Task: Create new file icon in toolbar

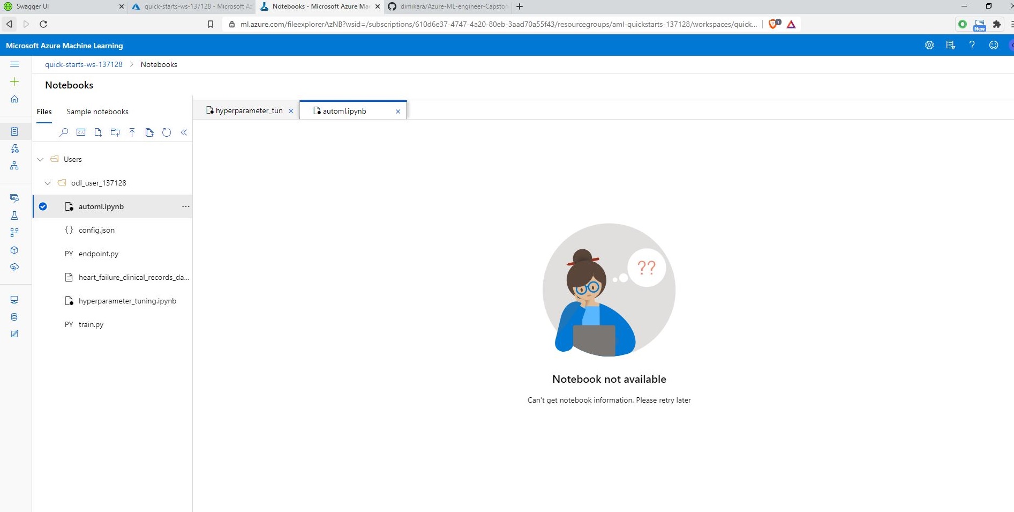Action: 98,132
